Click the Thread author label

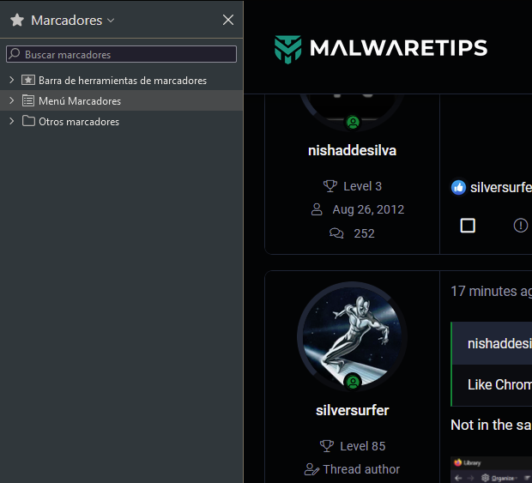click(x=361, y=469)
